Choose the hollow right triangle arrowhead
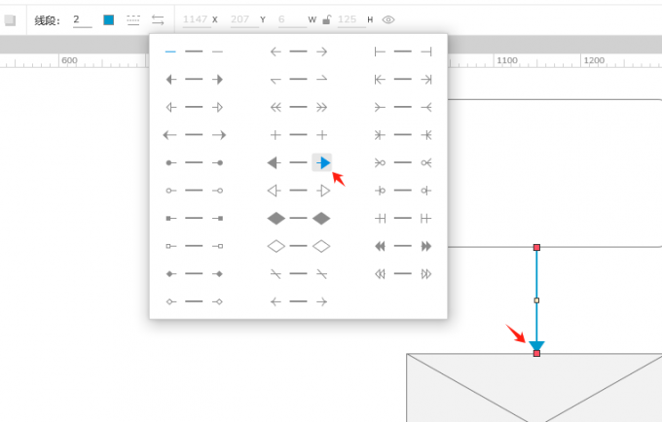This screenshot has height=422, width=662. [322, 191]
